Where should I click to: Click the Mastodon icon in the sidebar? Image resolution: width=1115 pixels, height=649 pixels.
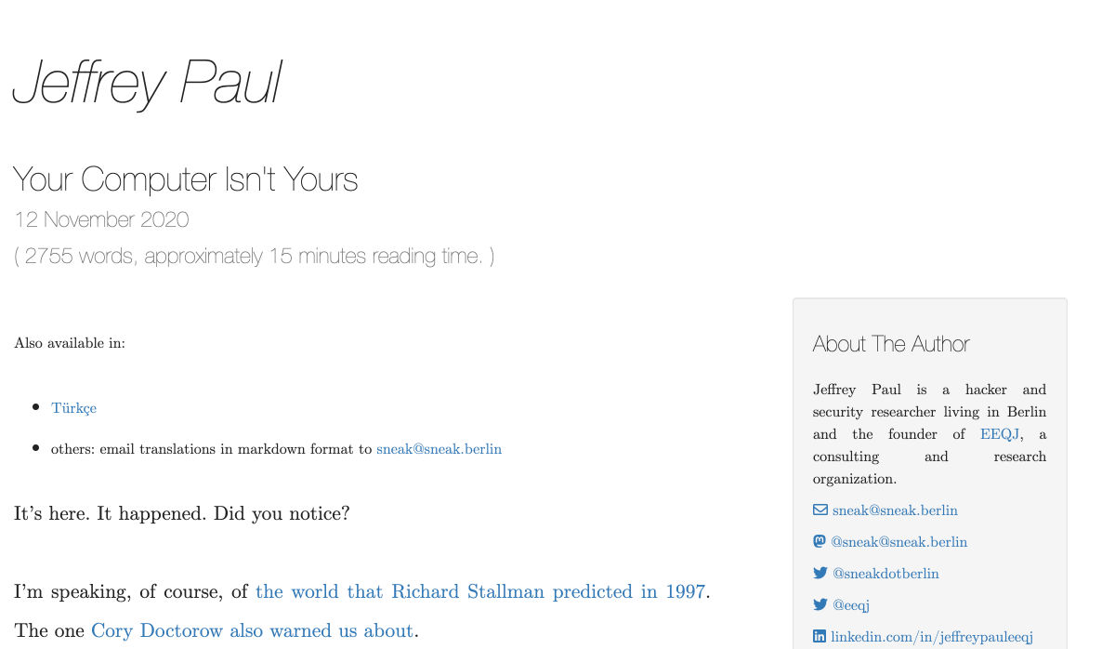(819, 541)
